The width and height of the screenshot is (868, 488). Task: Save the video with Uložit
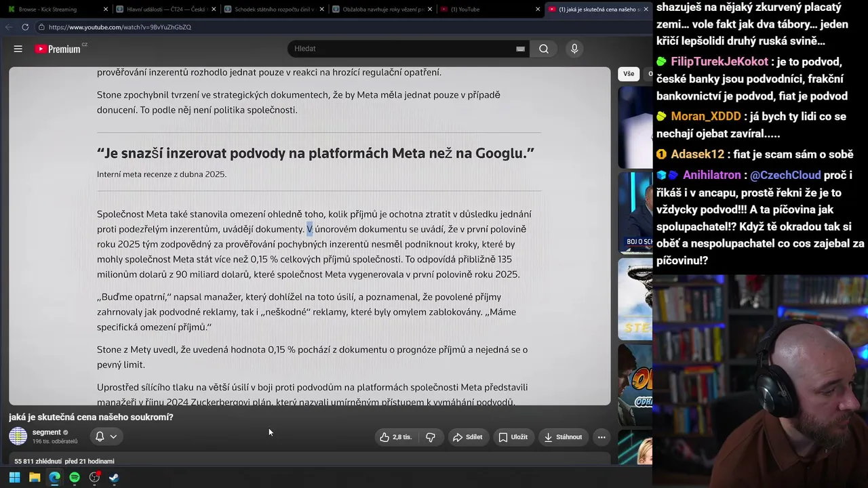tap(513, 437)
